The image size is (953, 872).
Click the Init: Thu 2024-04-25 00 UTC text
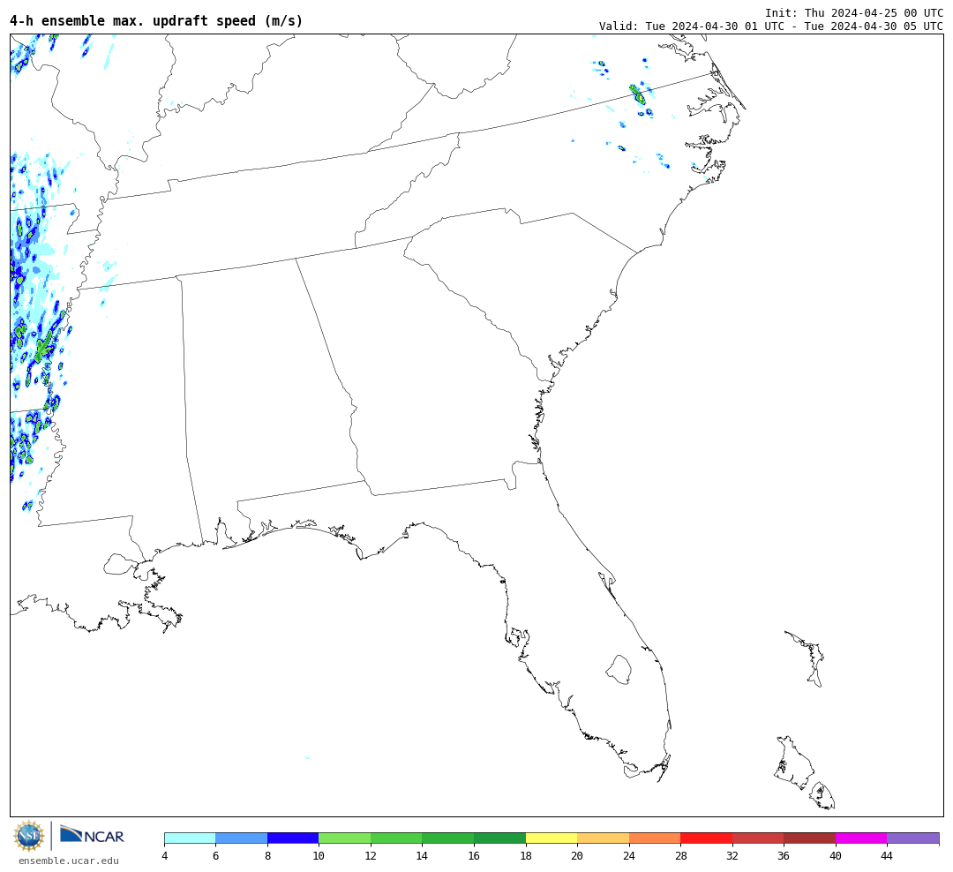click(854, 12)
